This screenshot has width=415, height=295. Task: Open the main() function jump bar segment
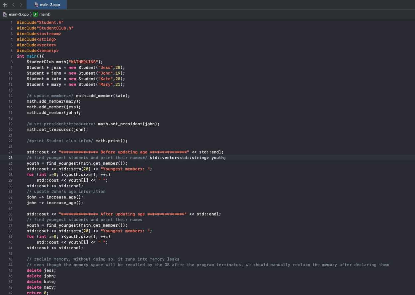[42, 14]
